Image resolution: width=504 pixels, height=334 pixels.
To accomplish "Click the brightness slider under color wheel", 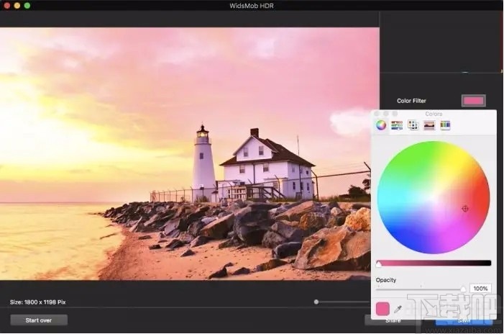I will coord(434,263).
